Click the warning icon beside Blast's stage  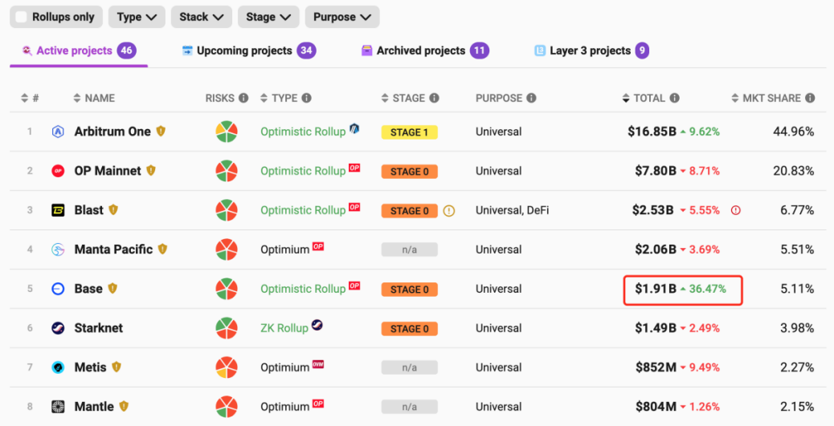[449, 211]
